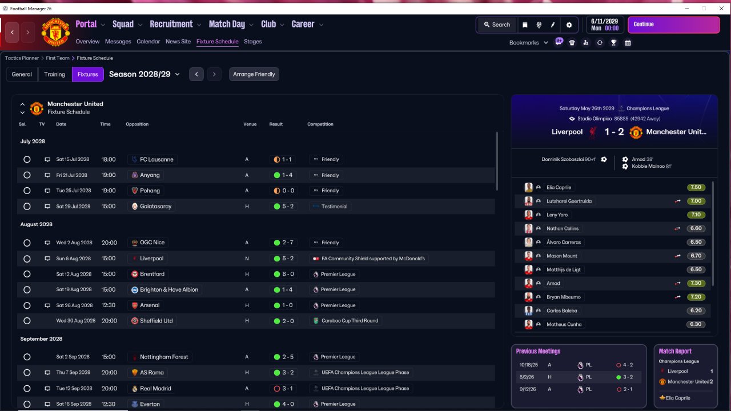Screen dimensions: 731x411
Task: Select the Training tab
Action: pos(55,74)
